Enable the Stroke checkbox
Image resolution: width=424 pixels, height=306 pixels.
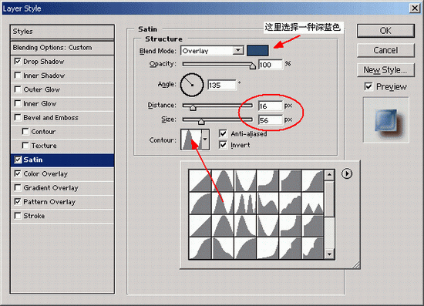[x=18, y=216]
